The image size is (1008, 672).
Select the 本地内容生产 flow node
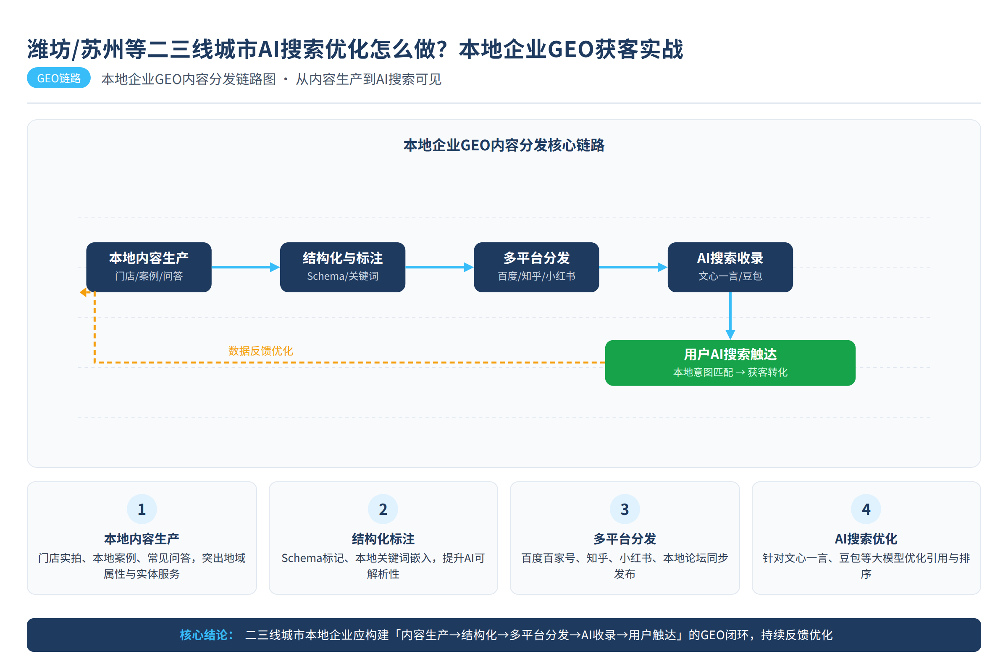coord(149,267)
